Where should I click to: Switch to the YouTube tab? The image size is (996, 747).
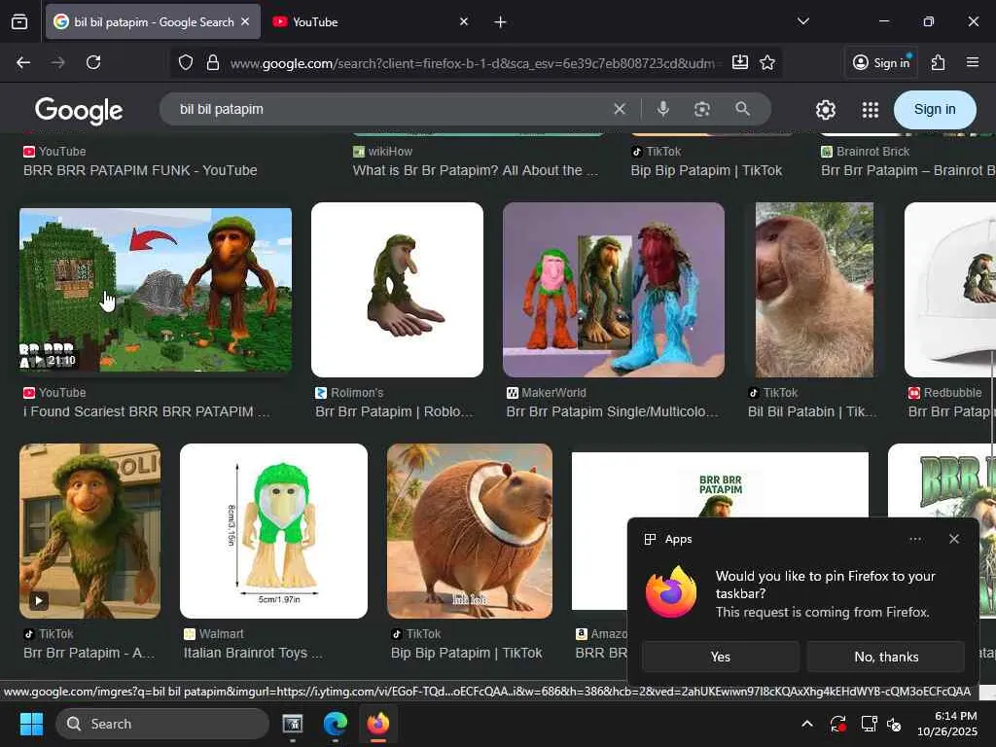pos(369,21)
